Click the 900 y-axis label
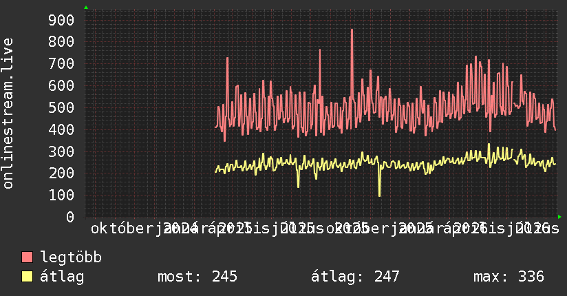Viewport: 567px width, 296px height. pos(61,20)
